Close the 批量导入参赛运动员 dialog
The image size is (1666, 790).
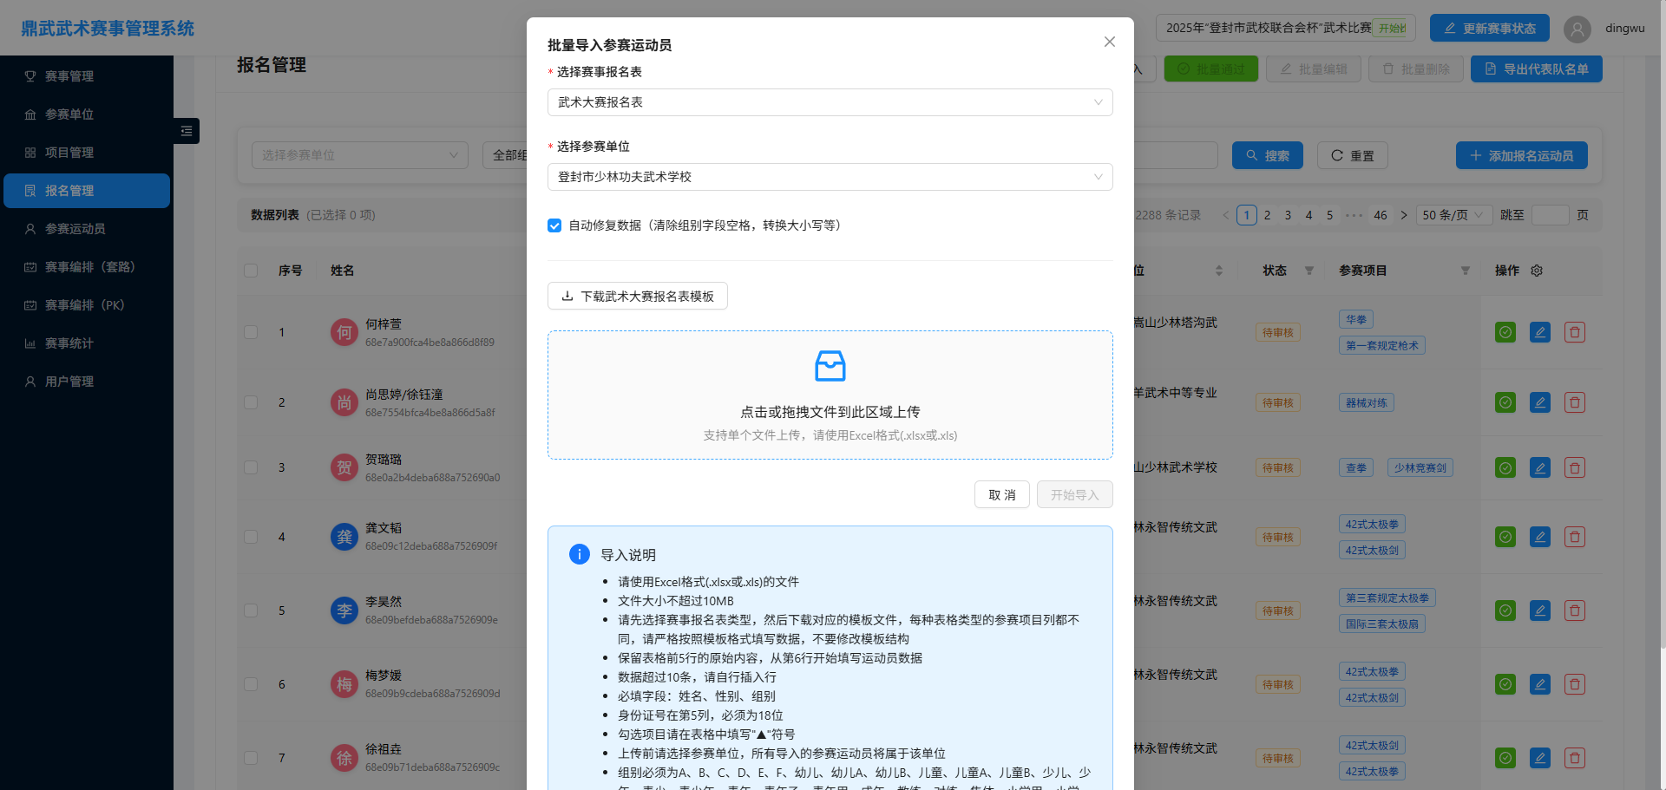tap(1109, 42)
